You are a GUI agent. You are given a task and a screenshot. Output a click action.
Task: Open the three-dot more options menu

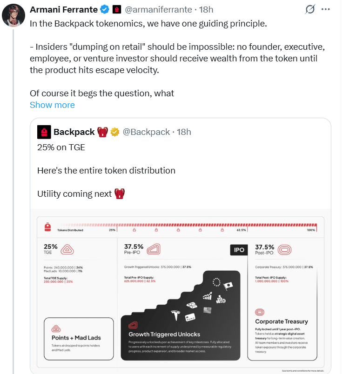point(329,9)
